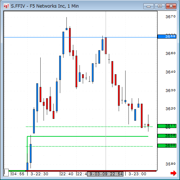Click the 3590 price scale value

[x=171, y=164]
